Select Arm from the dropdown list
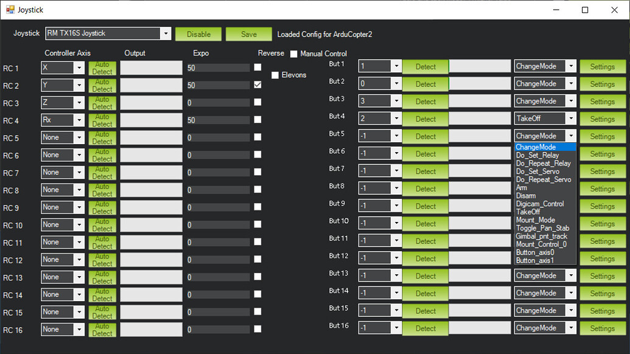 (522, 188)
